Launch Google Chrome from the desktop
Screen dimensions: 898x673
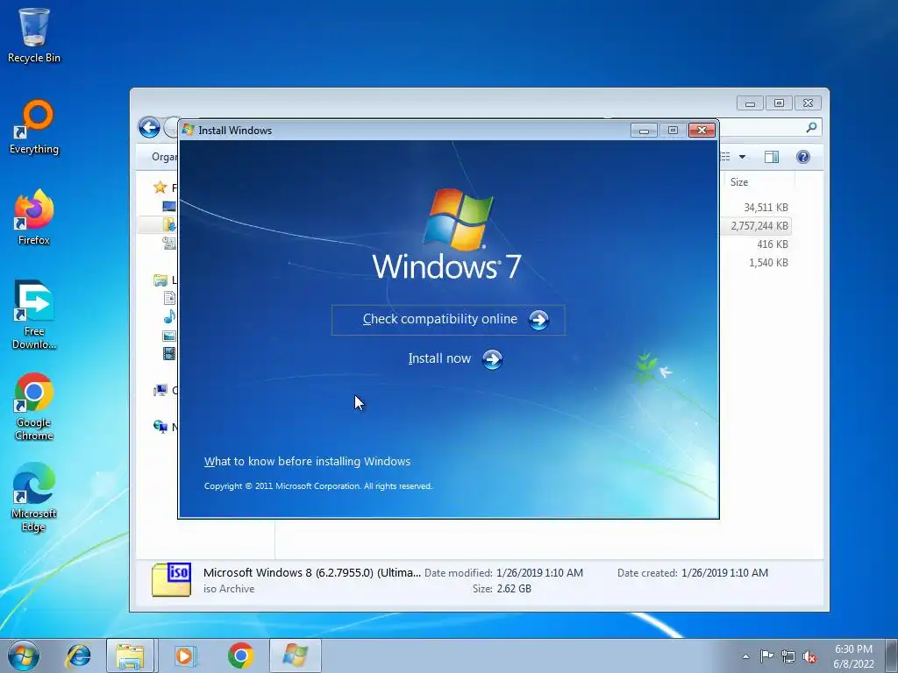coord(34,407)
